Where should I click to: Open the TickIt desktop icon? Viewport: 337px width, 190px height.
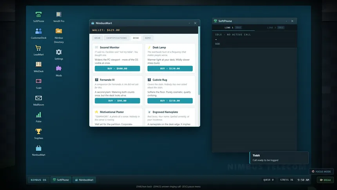tap(38, 84)
